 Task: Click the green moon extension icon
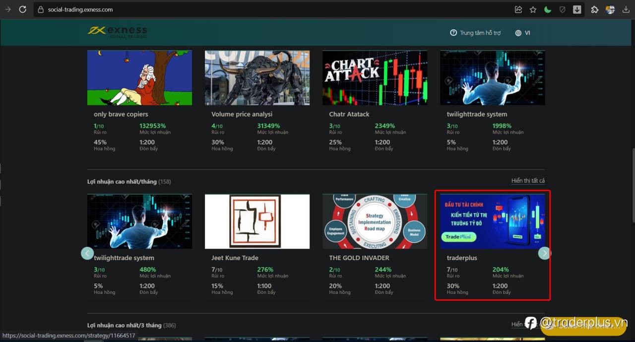[x=548, y=9]
